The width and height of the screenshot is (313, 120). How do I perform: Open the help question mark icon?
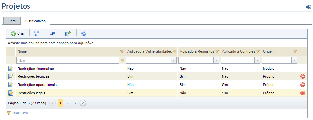(308, 7)
